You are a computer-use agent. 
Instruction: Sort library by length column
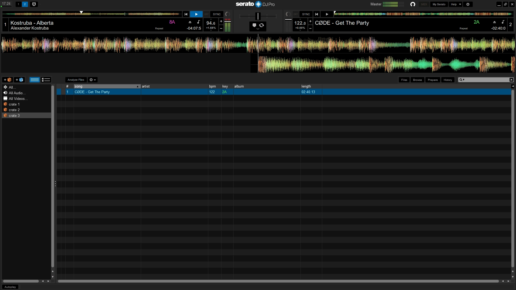(311, 86)
